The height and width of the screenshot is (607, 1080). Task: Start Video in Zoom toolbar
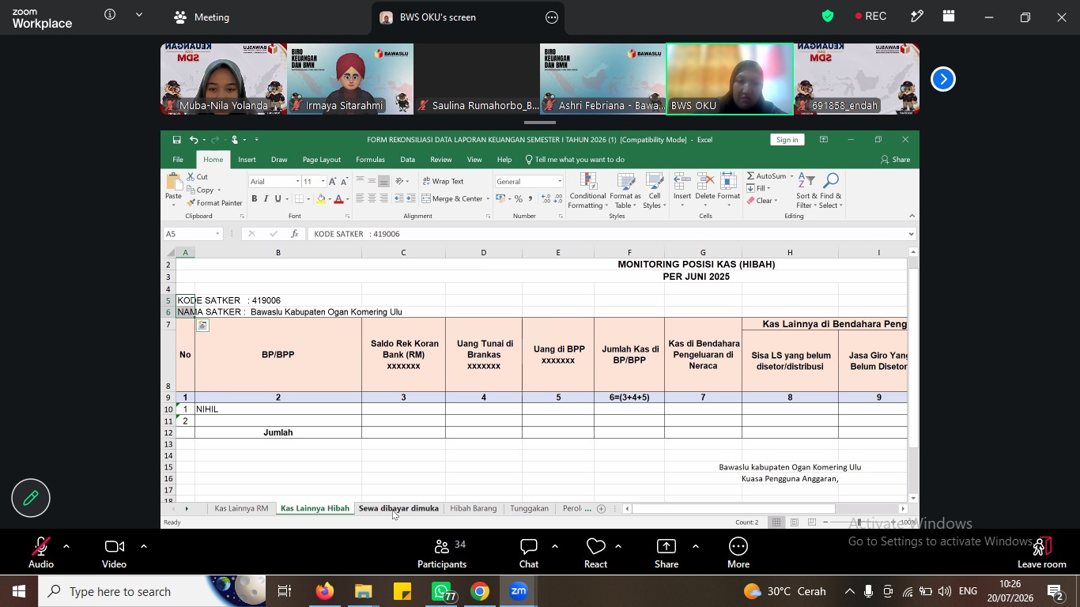(x=114, y=553)
